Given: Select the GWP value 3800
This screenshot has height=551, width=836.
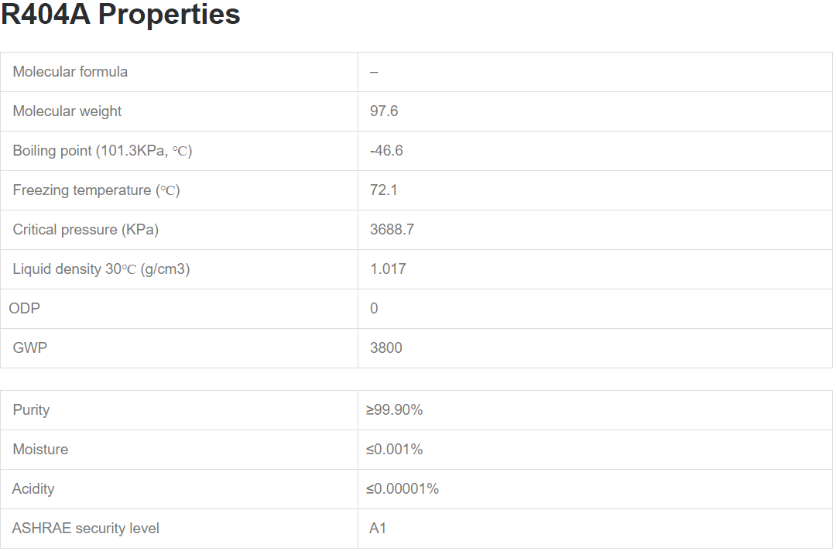Looking at the screenshot, I should 386,348.
